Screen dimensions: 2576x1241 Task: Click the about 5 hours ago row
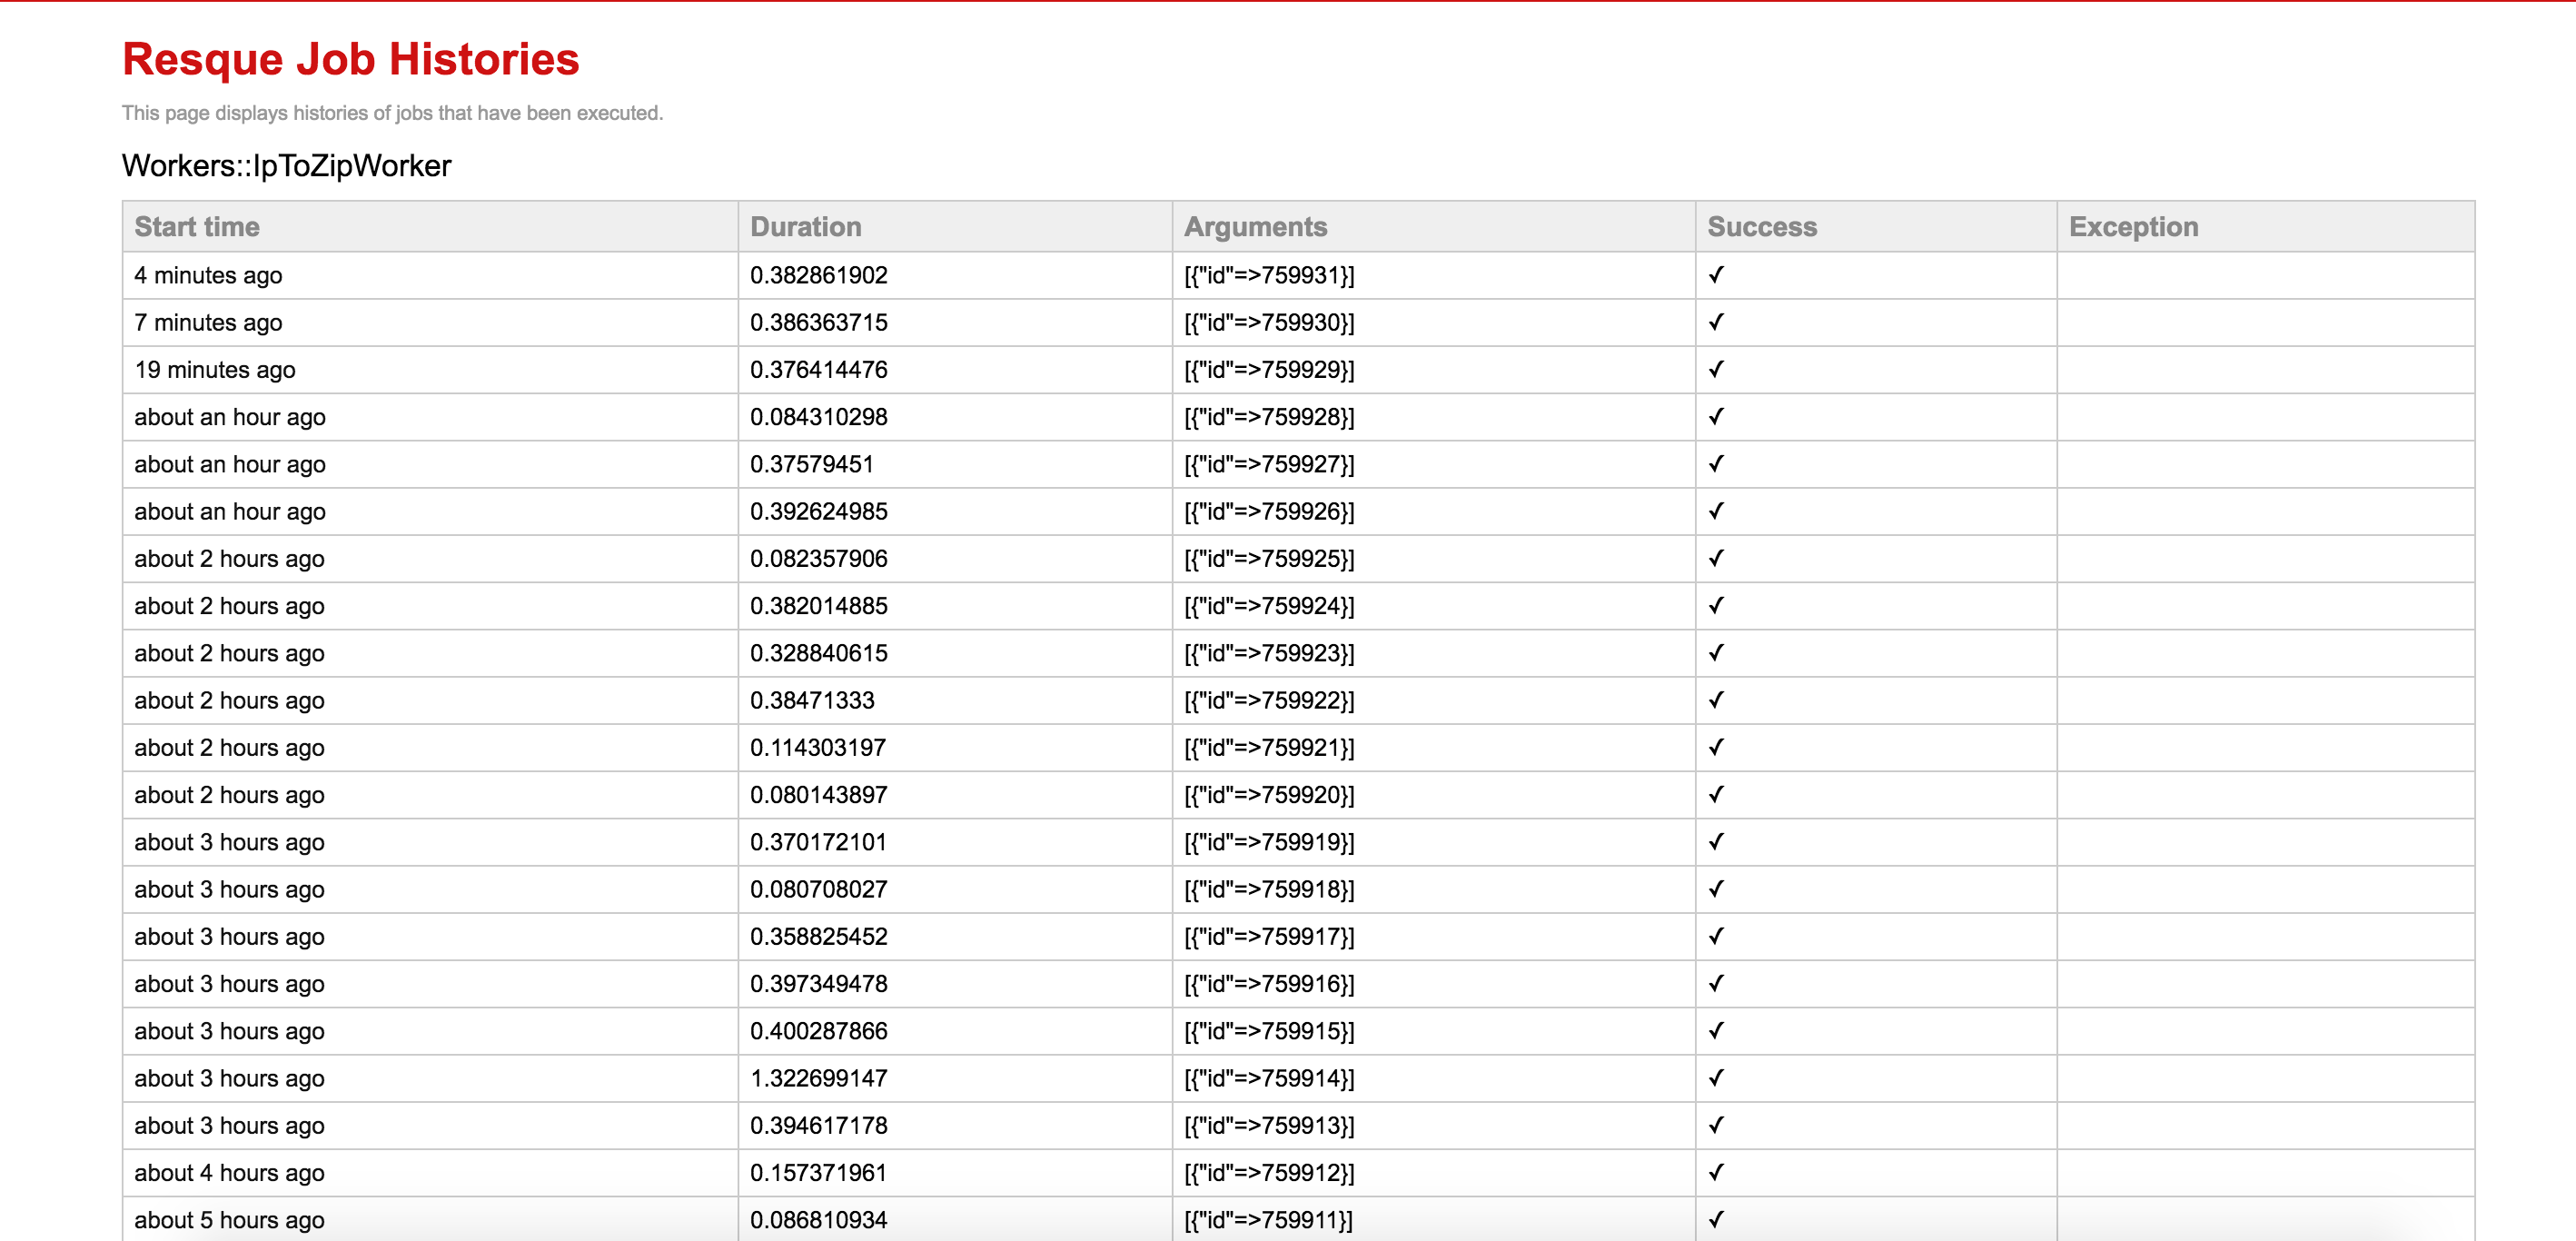click(x=229, y=1220)
